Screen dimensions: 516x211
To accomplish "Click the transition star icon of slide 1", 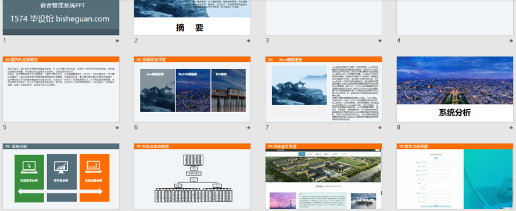I will (117, 41).
